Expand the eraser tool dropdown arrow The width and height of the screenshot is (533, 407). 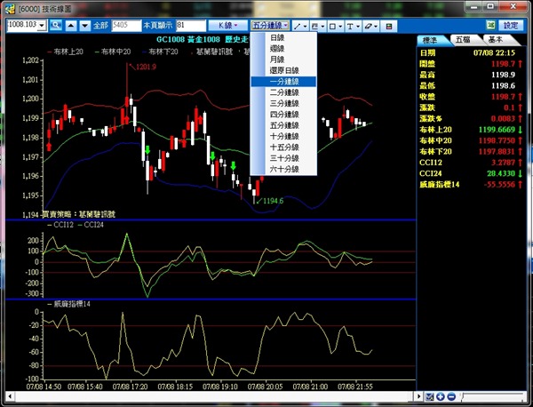pos(377,26)
